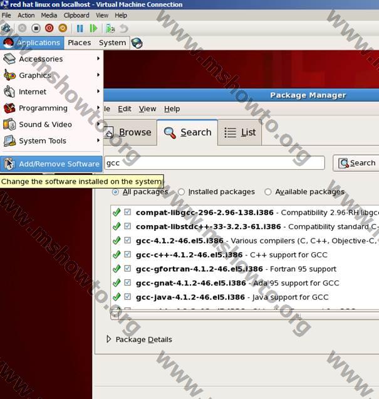The image size is (379, 399).
Task: Click the Sound & Video icon
Action: [9, 124]
